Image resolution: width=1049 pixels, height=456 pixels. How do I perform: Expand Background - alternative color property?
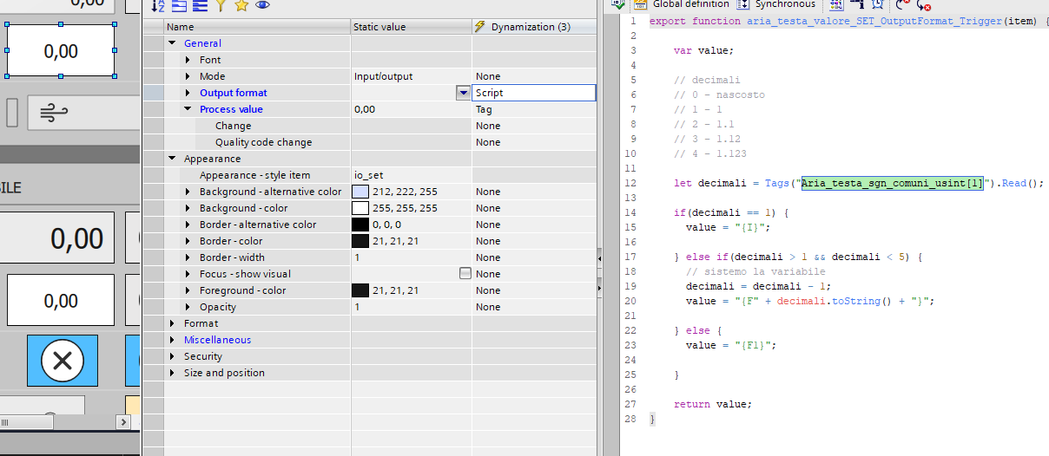(188, 192)
